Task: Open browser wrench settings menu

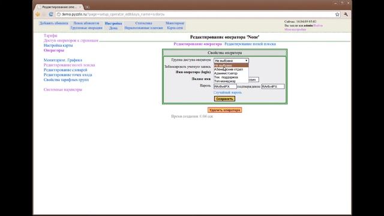Action: point(346,14)
